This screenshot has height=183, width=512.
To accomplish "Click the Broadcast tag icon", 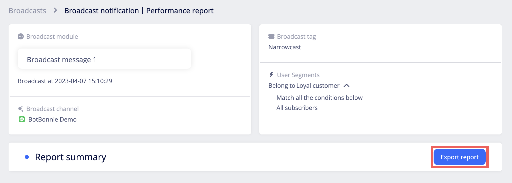I will pos(271,37).
